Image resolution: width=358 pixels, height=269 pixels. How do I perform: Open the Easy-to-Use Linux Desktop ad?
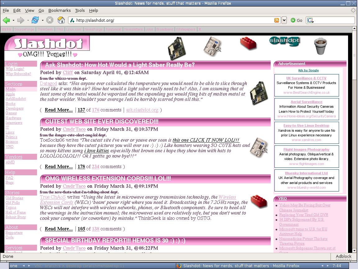306,125
